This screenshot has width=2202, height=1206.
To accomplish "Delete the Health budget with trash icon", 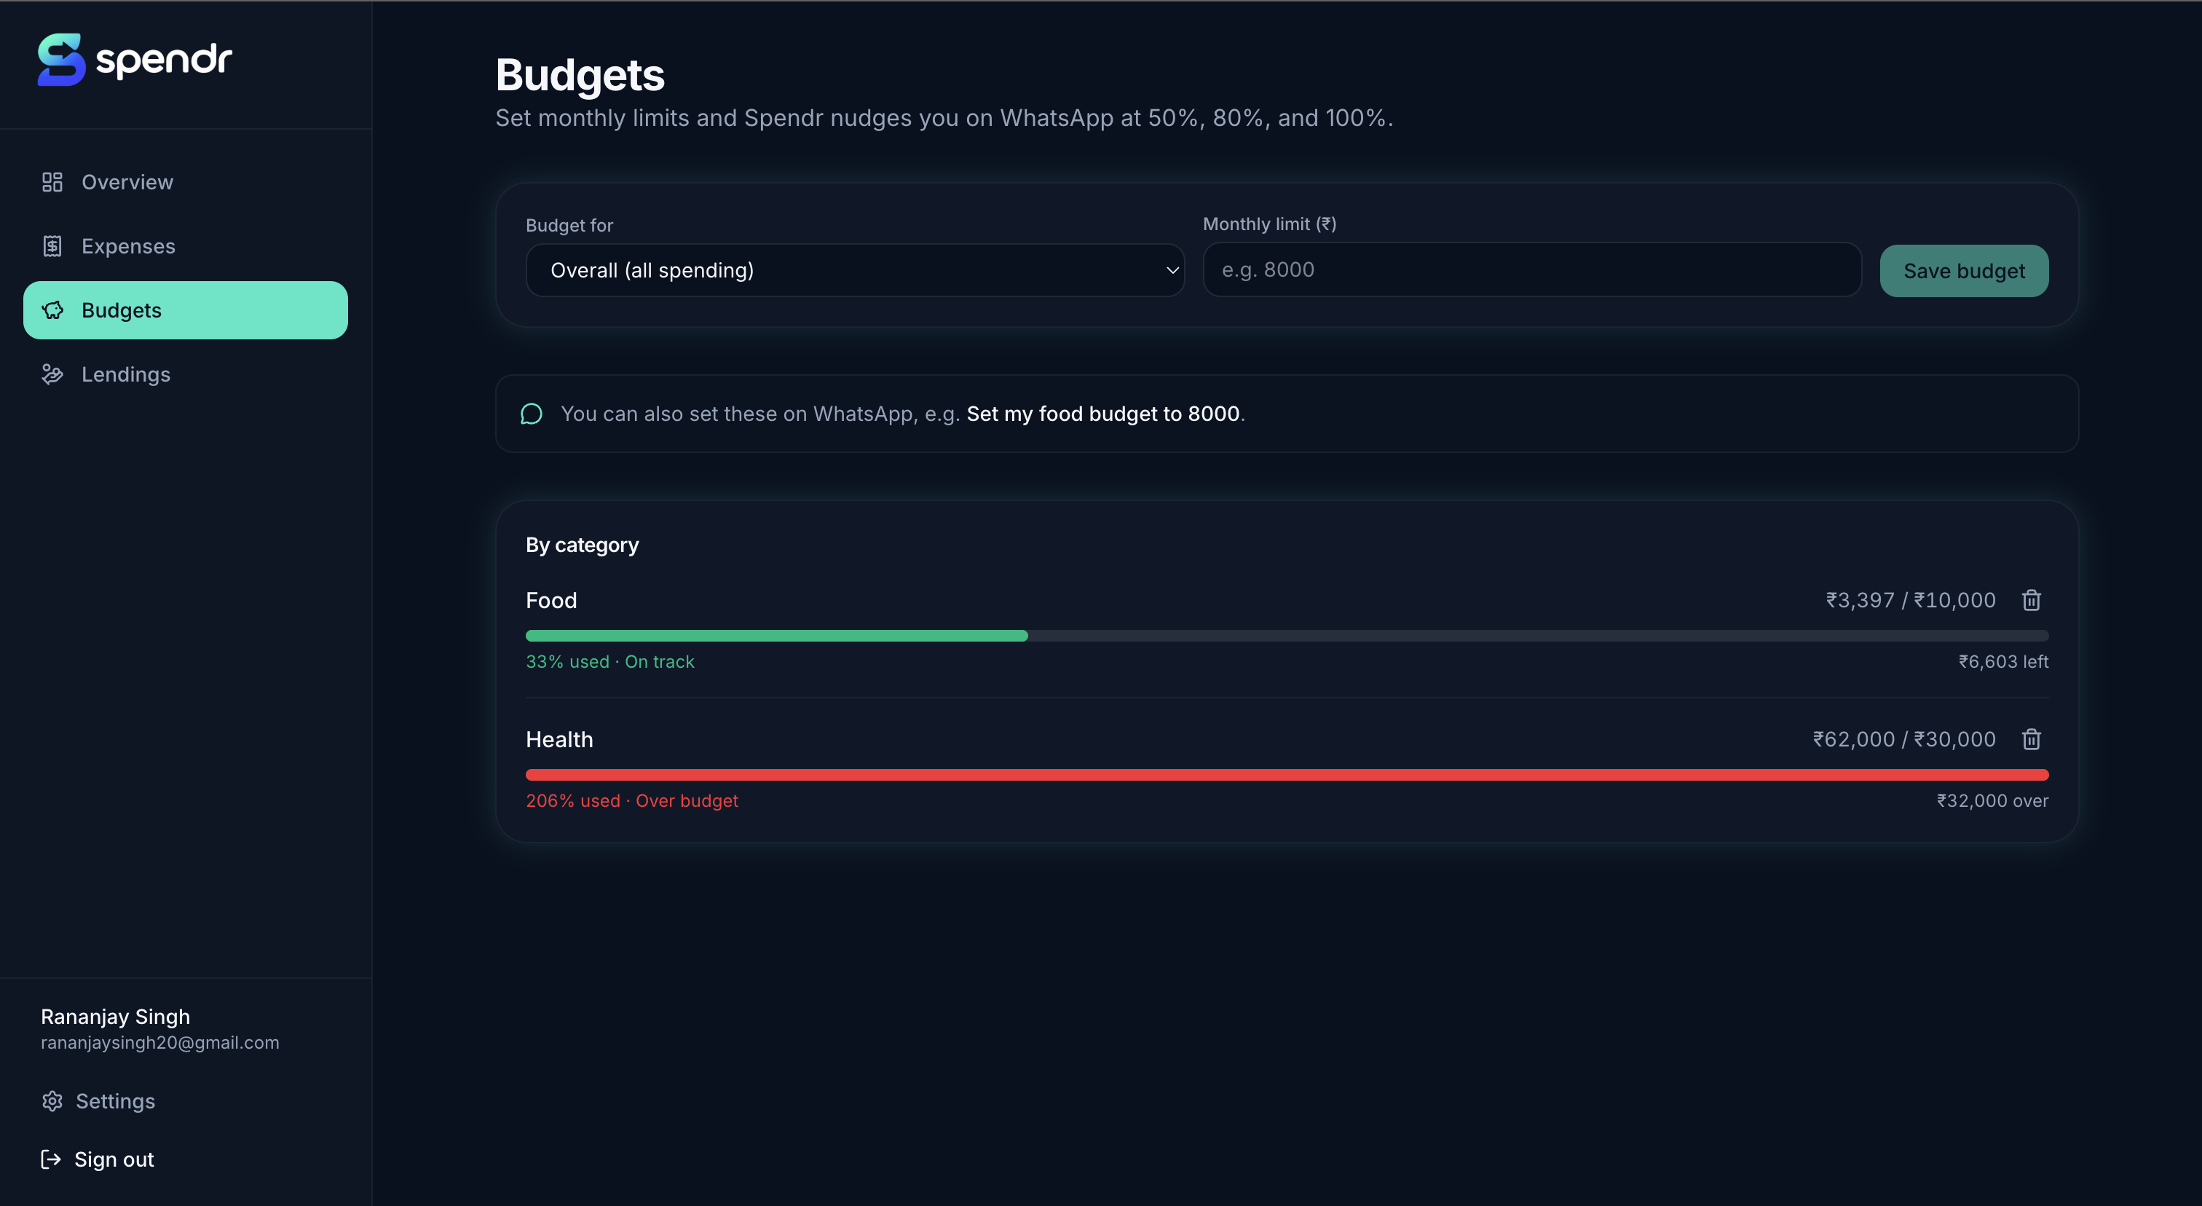I will (2031, 739).
